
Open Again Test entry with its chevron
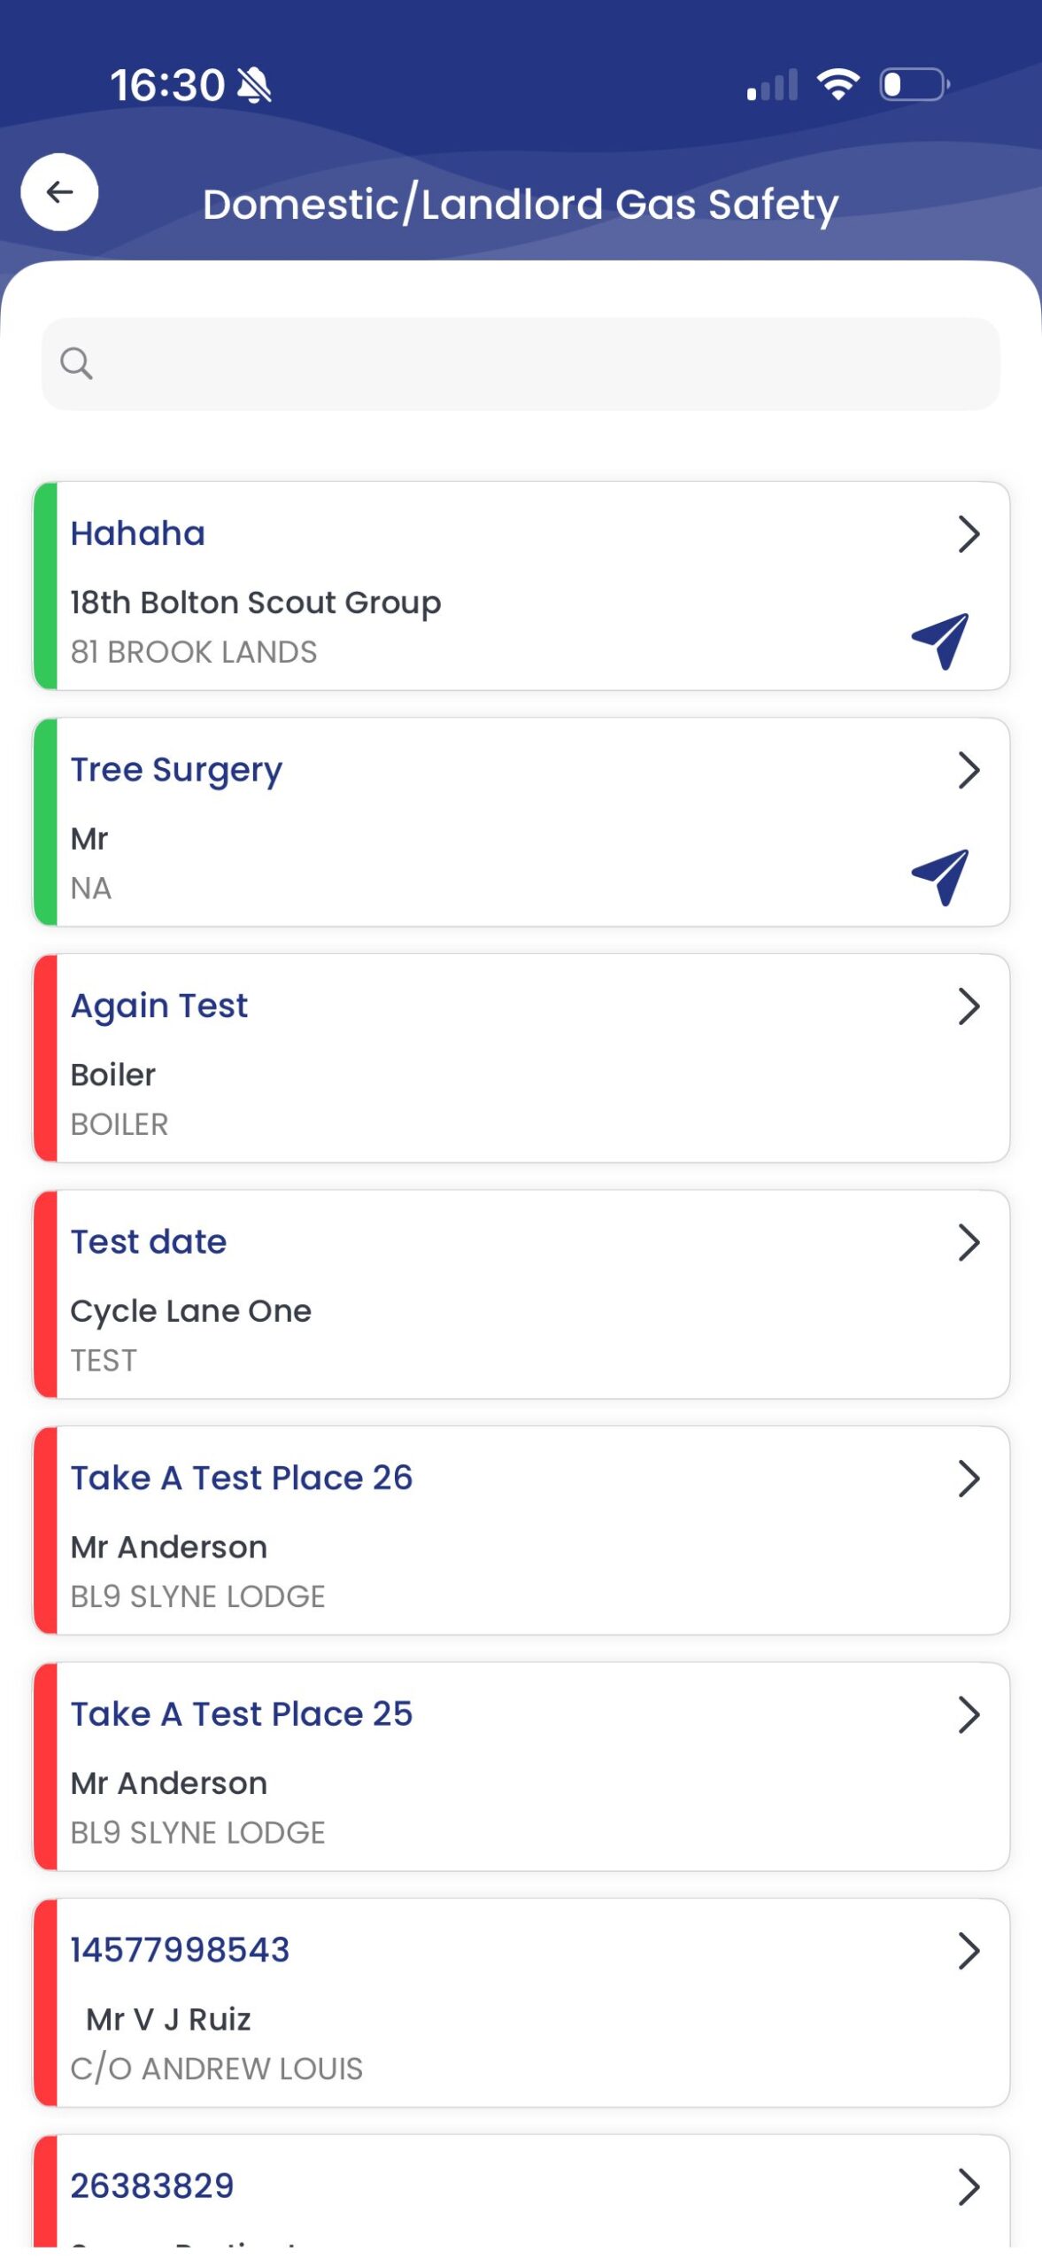coord(969,1006)
